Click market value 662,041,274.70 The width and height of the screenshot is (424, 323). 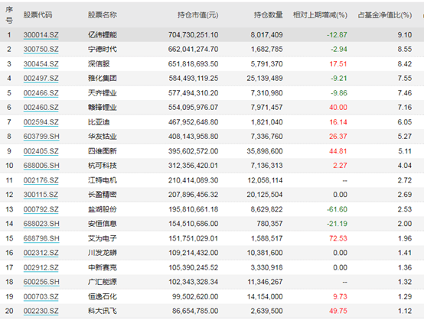coord(194,49)
